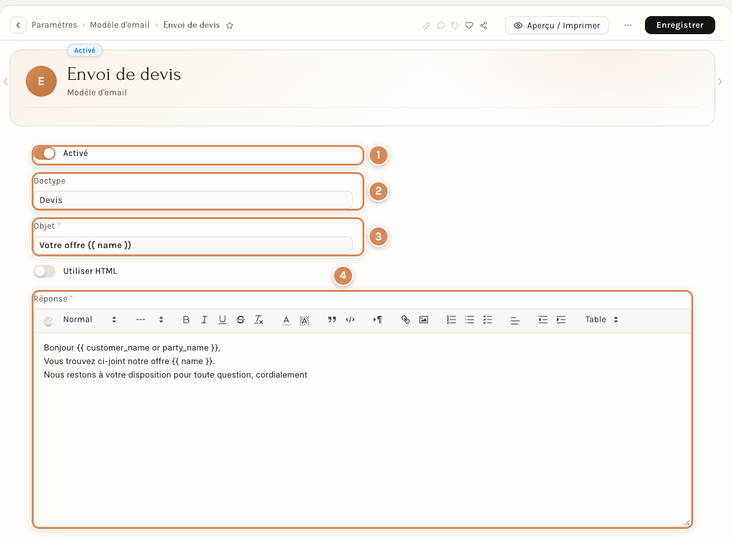This screenshot has height=538, width=732.
Task: Open attachments via the paperclip icon
Action: [x=426, y=26]
